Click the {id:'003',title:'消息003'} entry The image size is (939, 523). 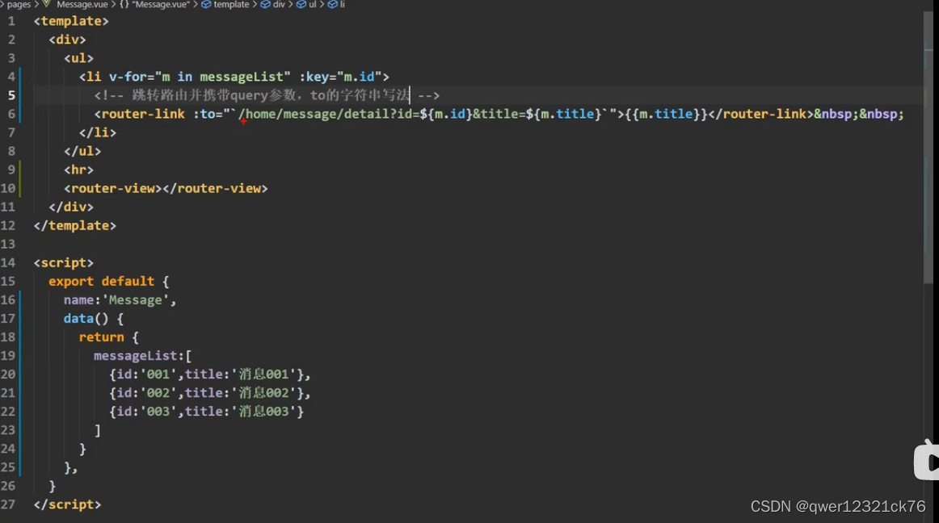(x=207, y=411)
